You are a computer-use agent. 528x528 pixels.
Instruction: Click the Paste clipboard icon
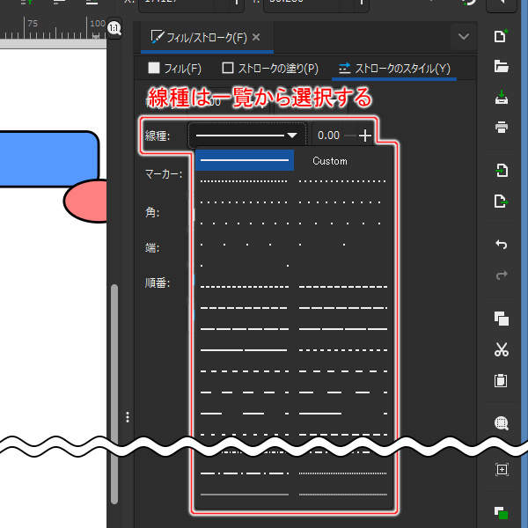coord(501,380)
